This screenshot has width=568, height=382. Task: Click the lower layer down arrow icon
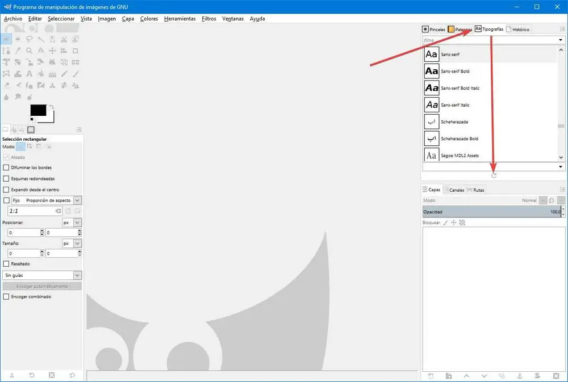(484, 376)
